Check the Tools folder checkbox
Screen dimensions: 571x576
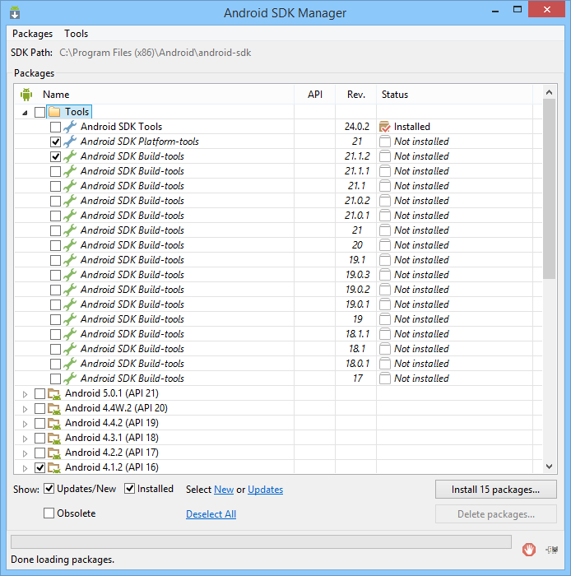tap(39, 112)
